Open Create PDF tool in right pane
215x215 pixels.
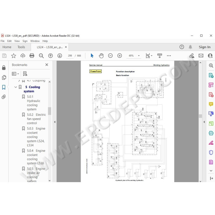[211, 95]
